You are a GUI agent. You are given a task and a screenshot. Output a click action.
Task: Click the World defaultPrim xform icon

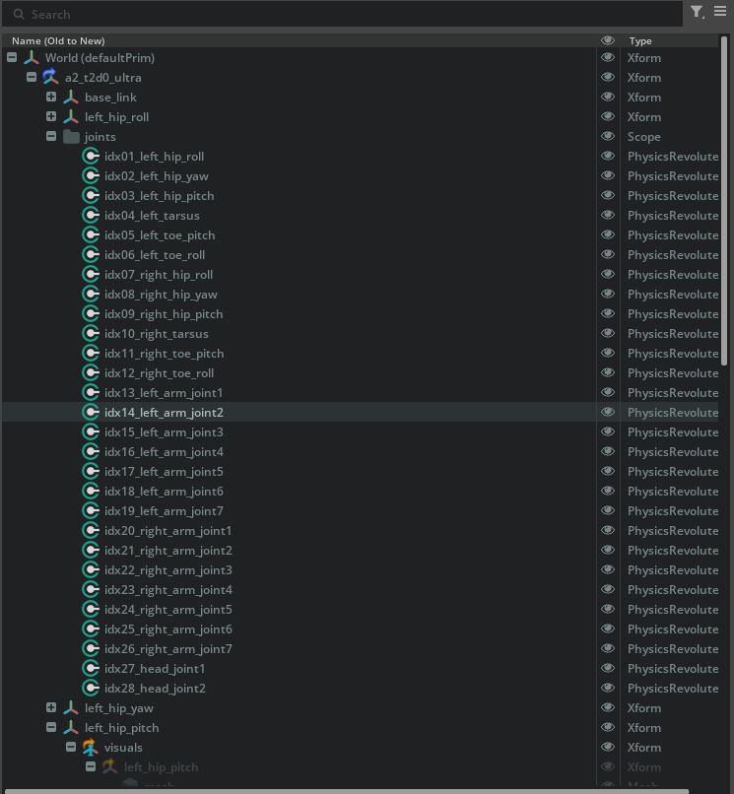32,58
